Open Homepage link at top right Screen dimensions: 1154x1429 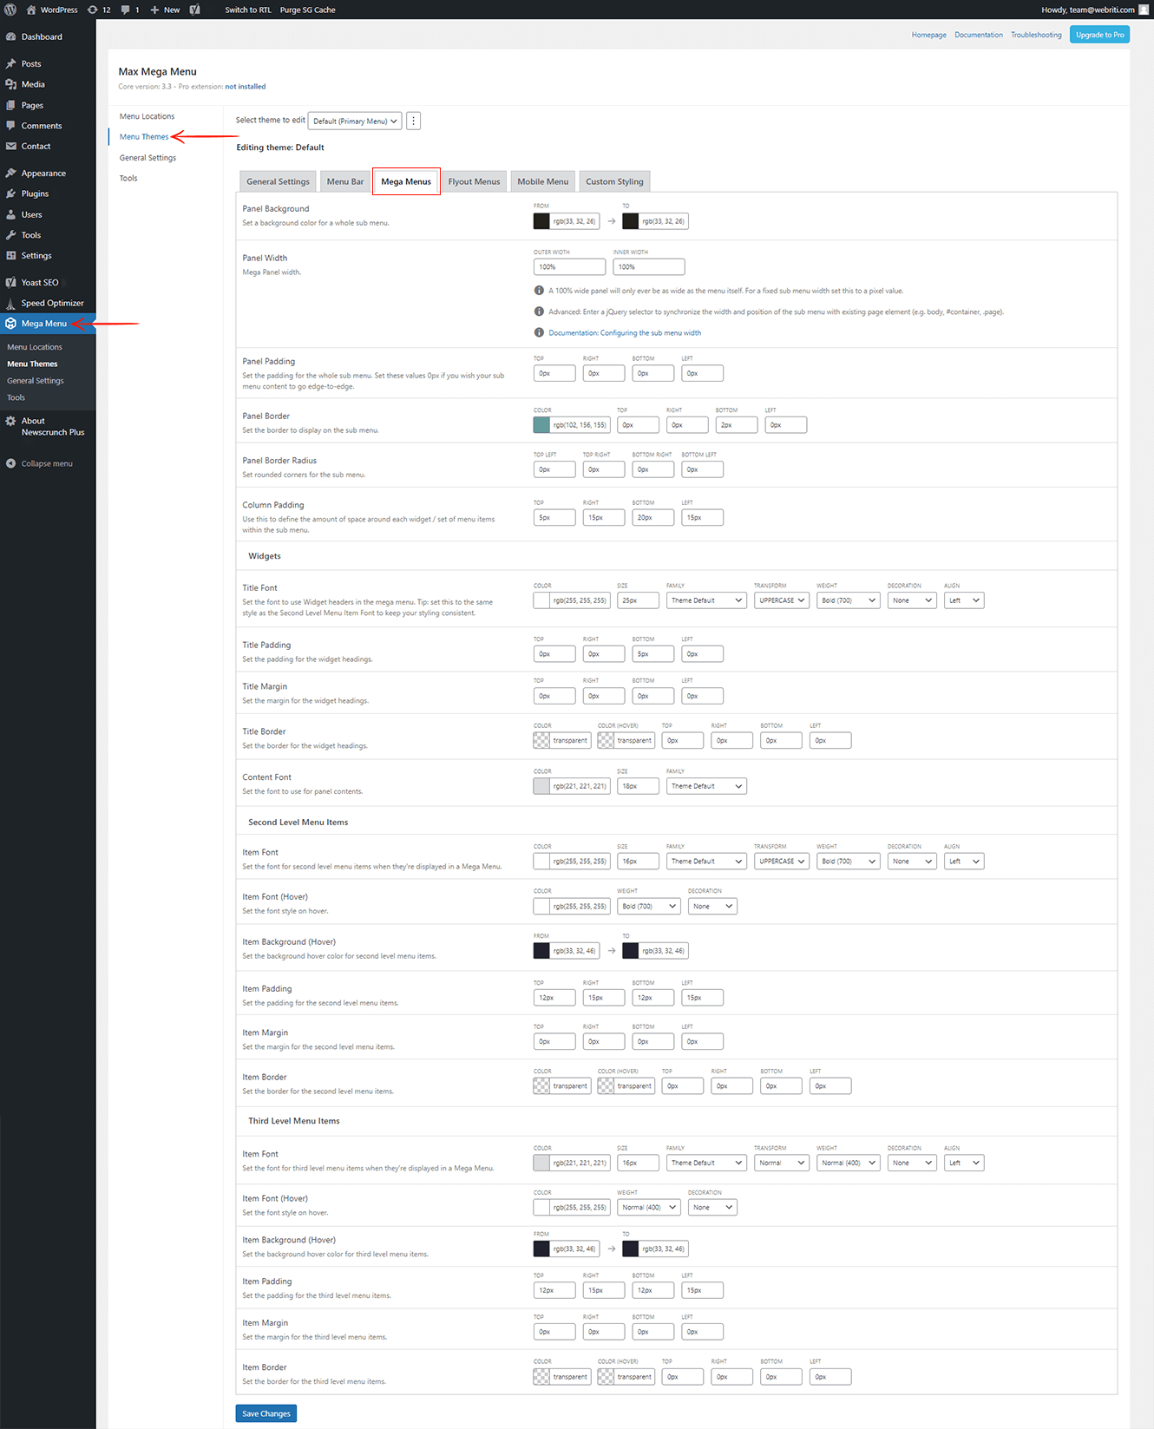(x=928, y=35)
